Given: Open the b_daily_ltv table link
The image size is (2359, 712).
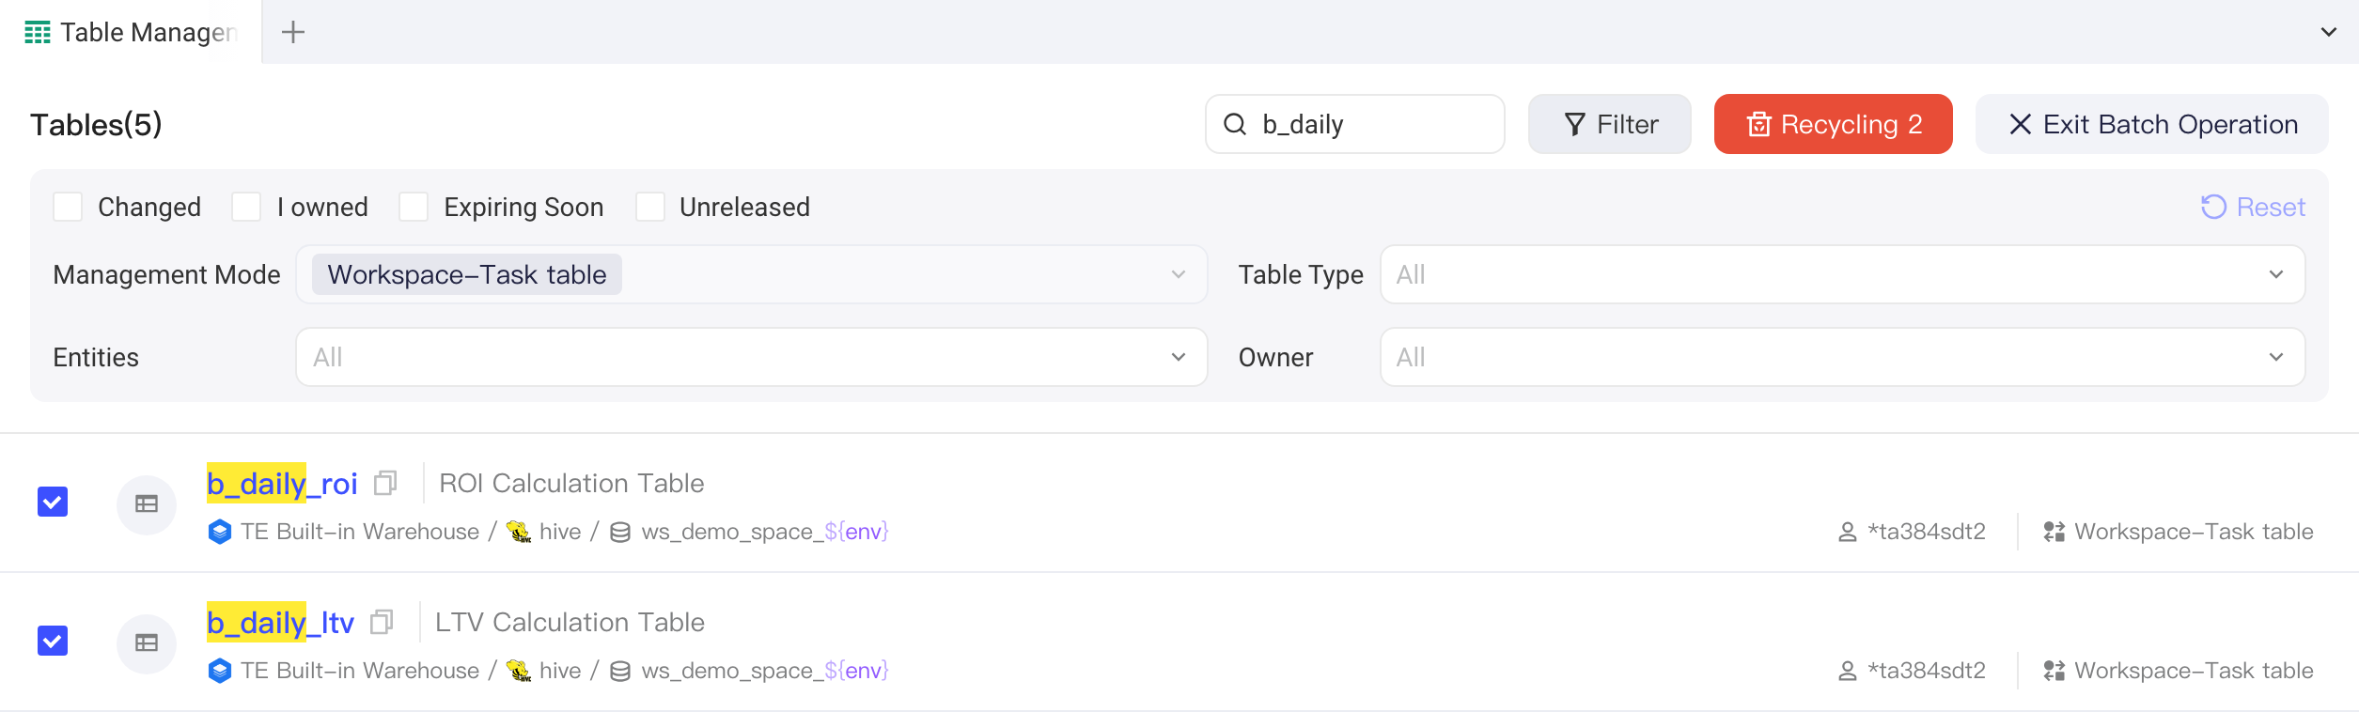Looking at the screenshot, I should click(280, 622).
